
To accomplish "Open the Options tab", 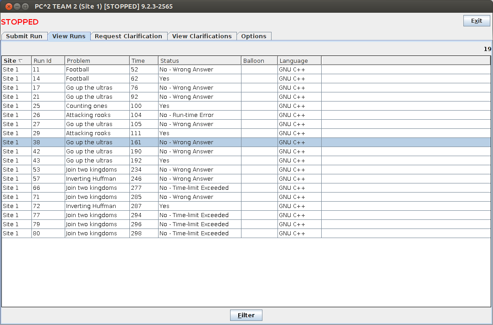I will point(254,36).
